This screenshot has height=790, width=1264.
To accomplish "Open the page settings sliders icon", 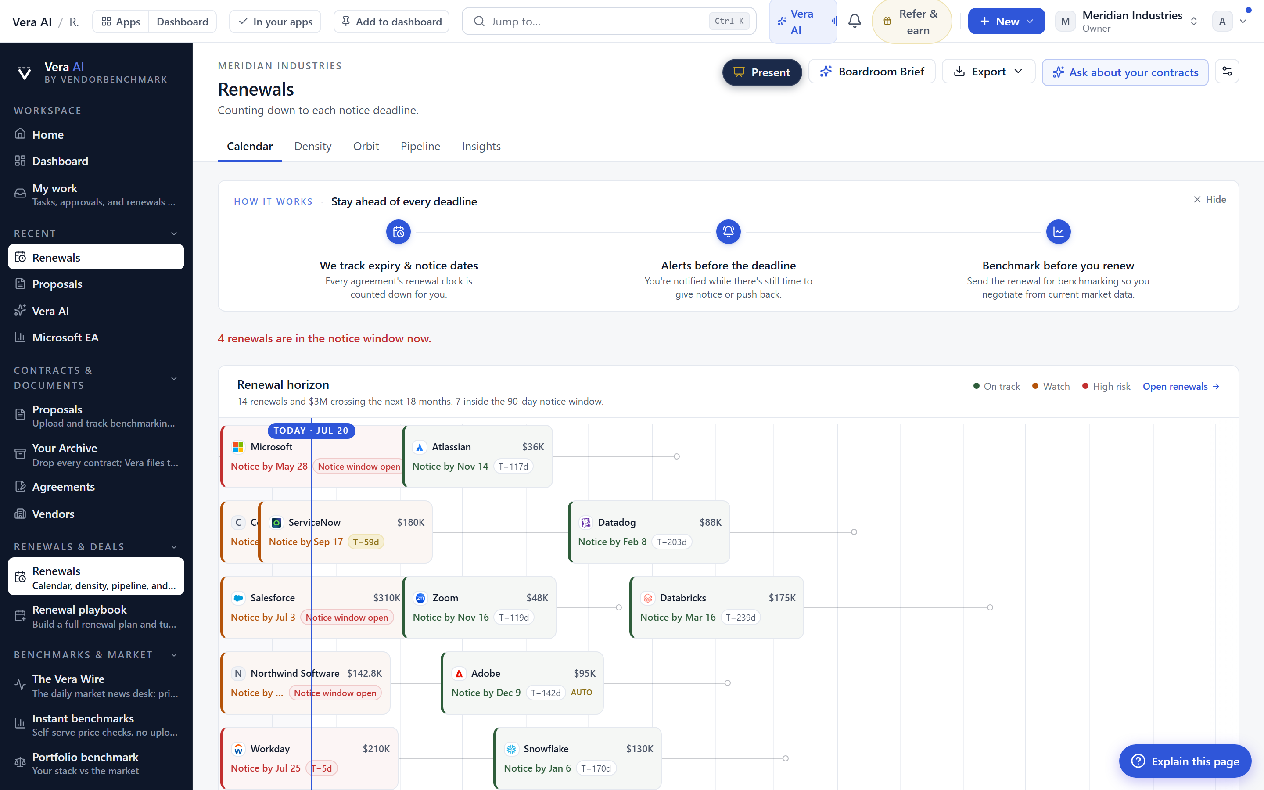I will (1227, 72).
